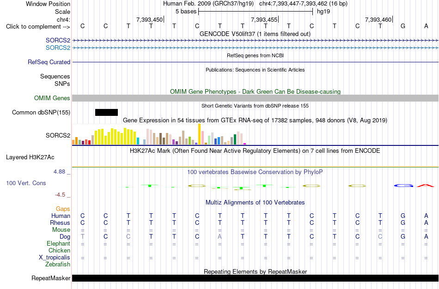Click the 7,393,460 ruler coordinate
The height and width of the screenshot is (289, 439).
pyautogui.click(x=378, y=19)
